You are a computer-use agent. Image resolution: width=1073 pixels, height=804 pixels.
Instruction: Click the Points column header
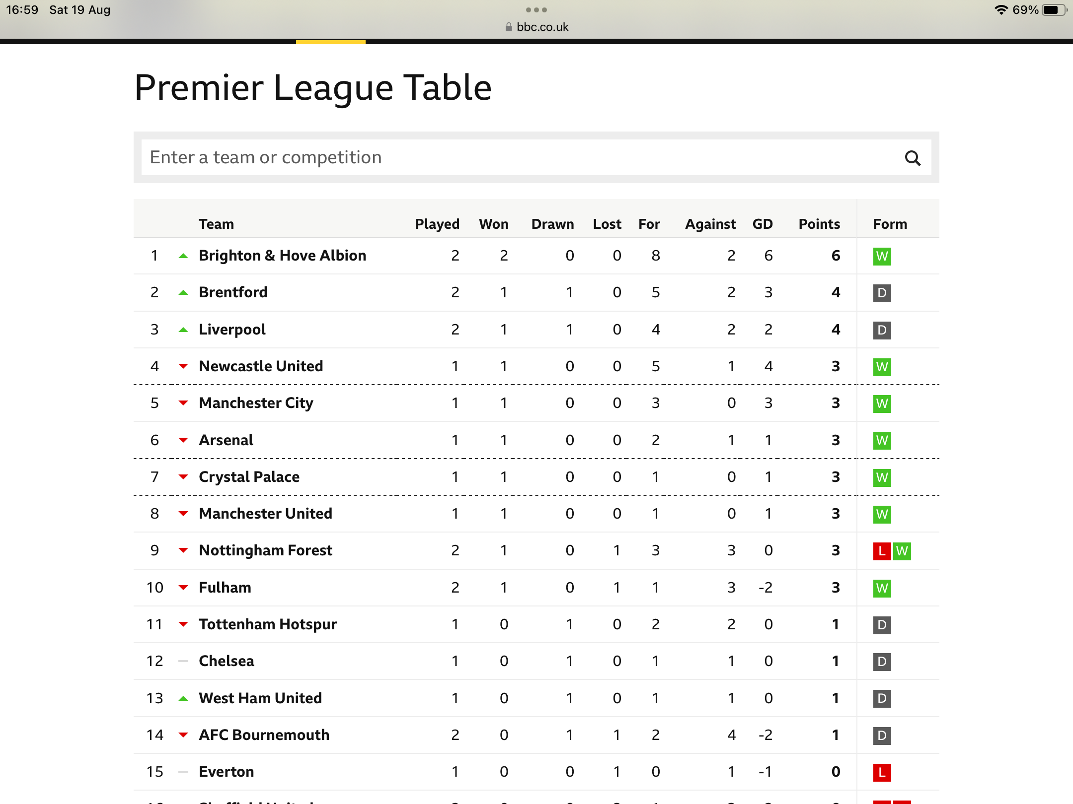point(819,224)
